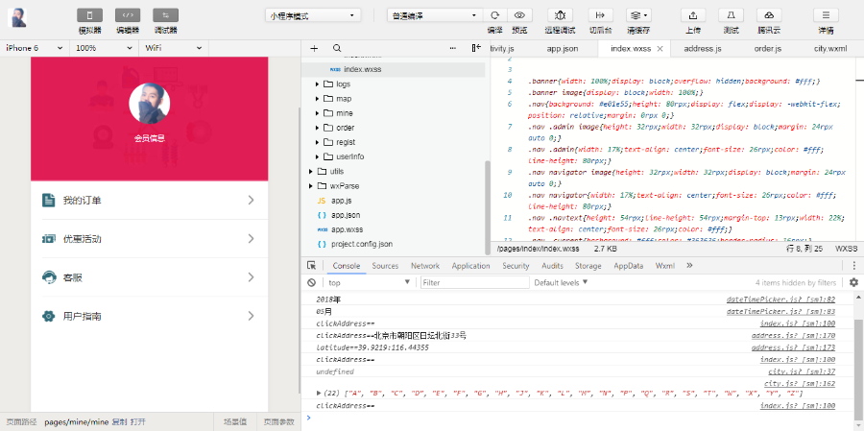Click the inspect element picker icon

coord(312,266)
